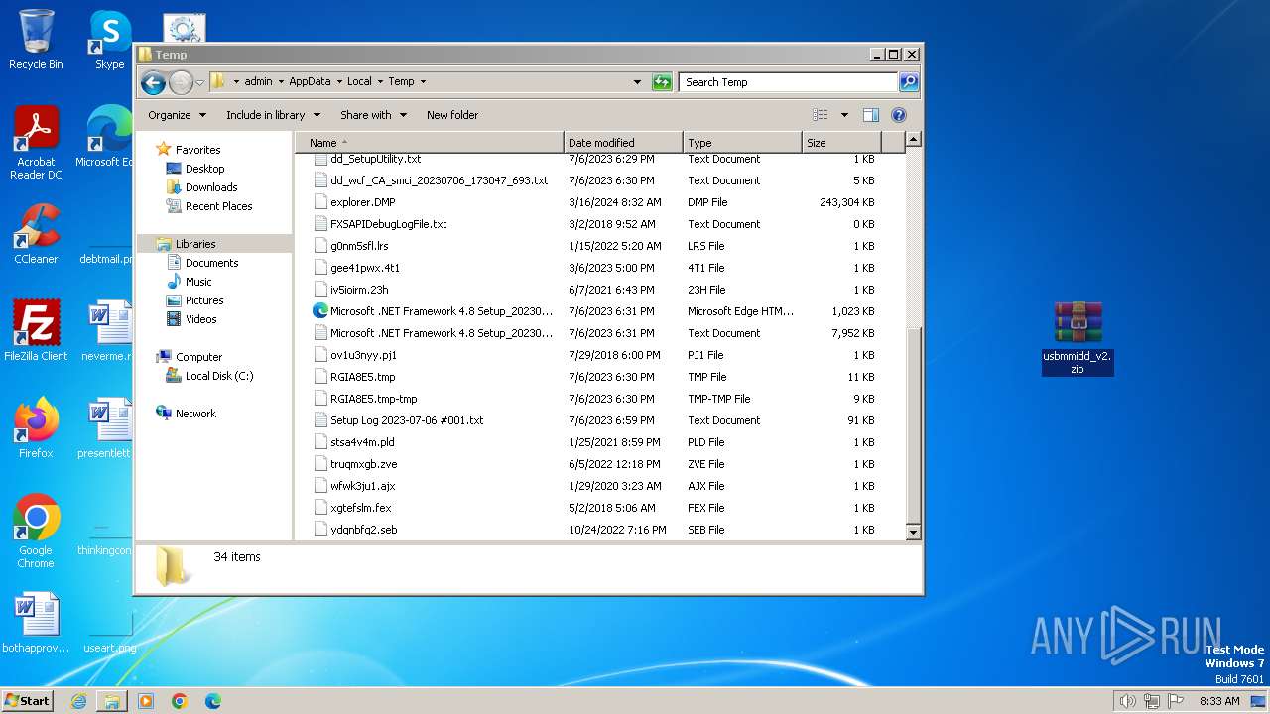Expand the arrow after admin in breadcrumb
Screen dimensions: 1270x714
pyautogui.click(x=280, y=82)
